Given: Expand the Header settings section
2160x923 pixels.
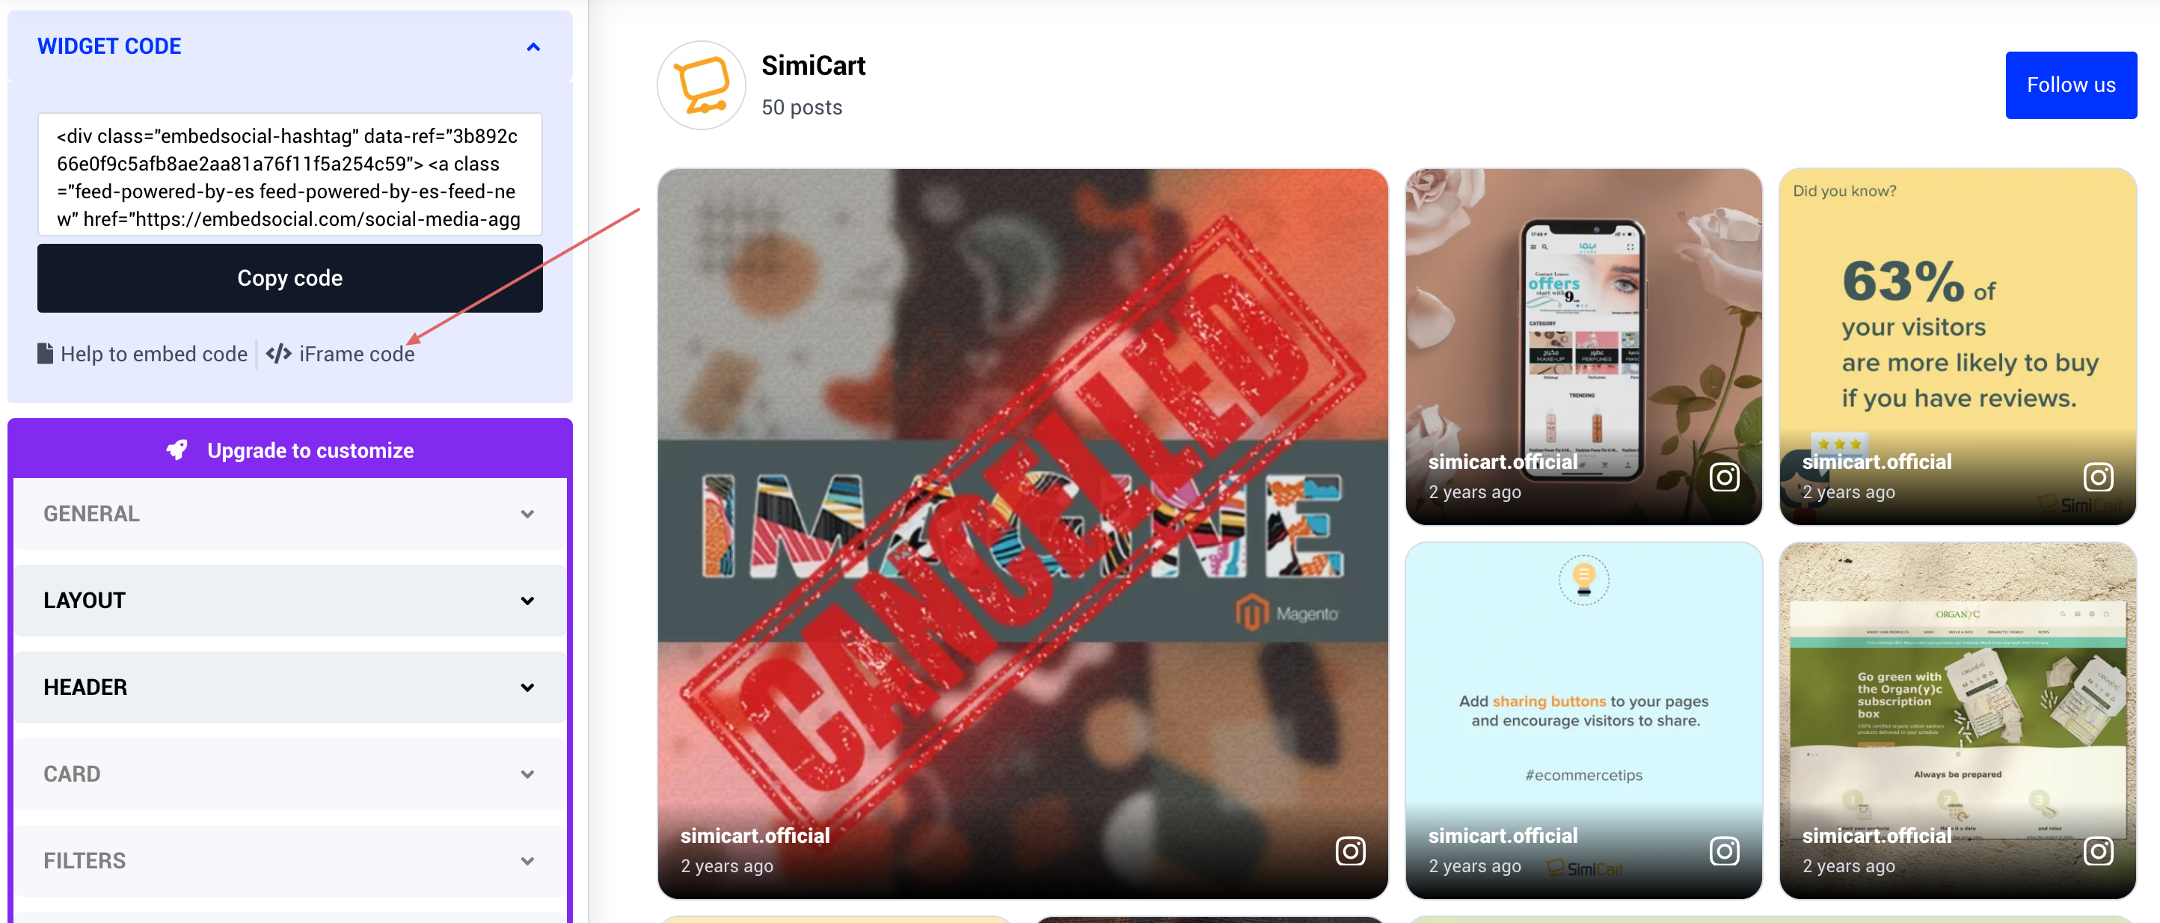Looking at the screenshot, I should [x=290, y=687].
